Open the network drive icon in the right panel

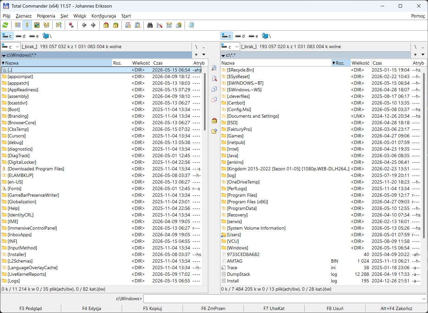click(x=266, y=36)
